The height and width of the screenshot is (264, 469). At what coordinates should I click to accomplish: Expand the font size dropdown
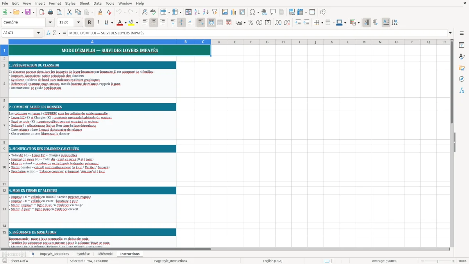(78, 23)
